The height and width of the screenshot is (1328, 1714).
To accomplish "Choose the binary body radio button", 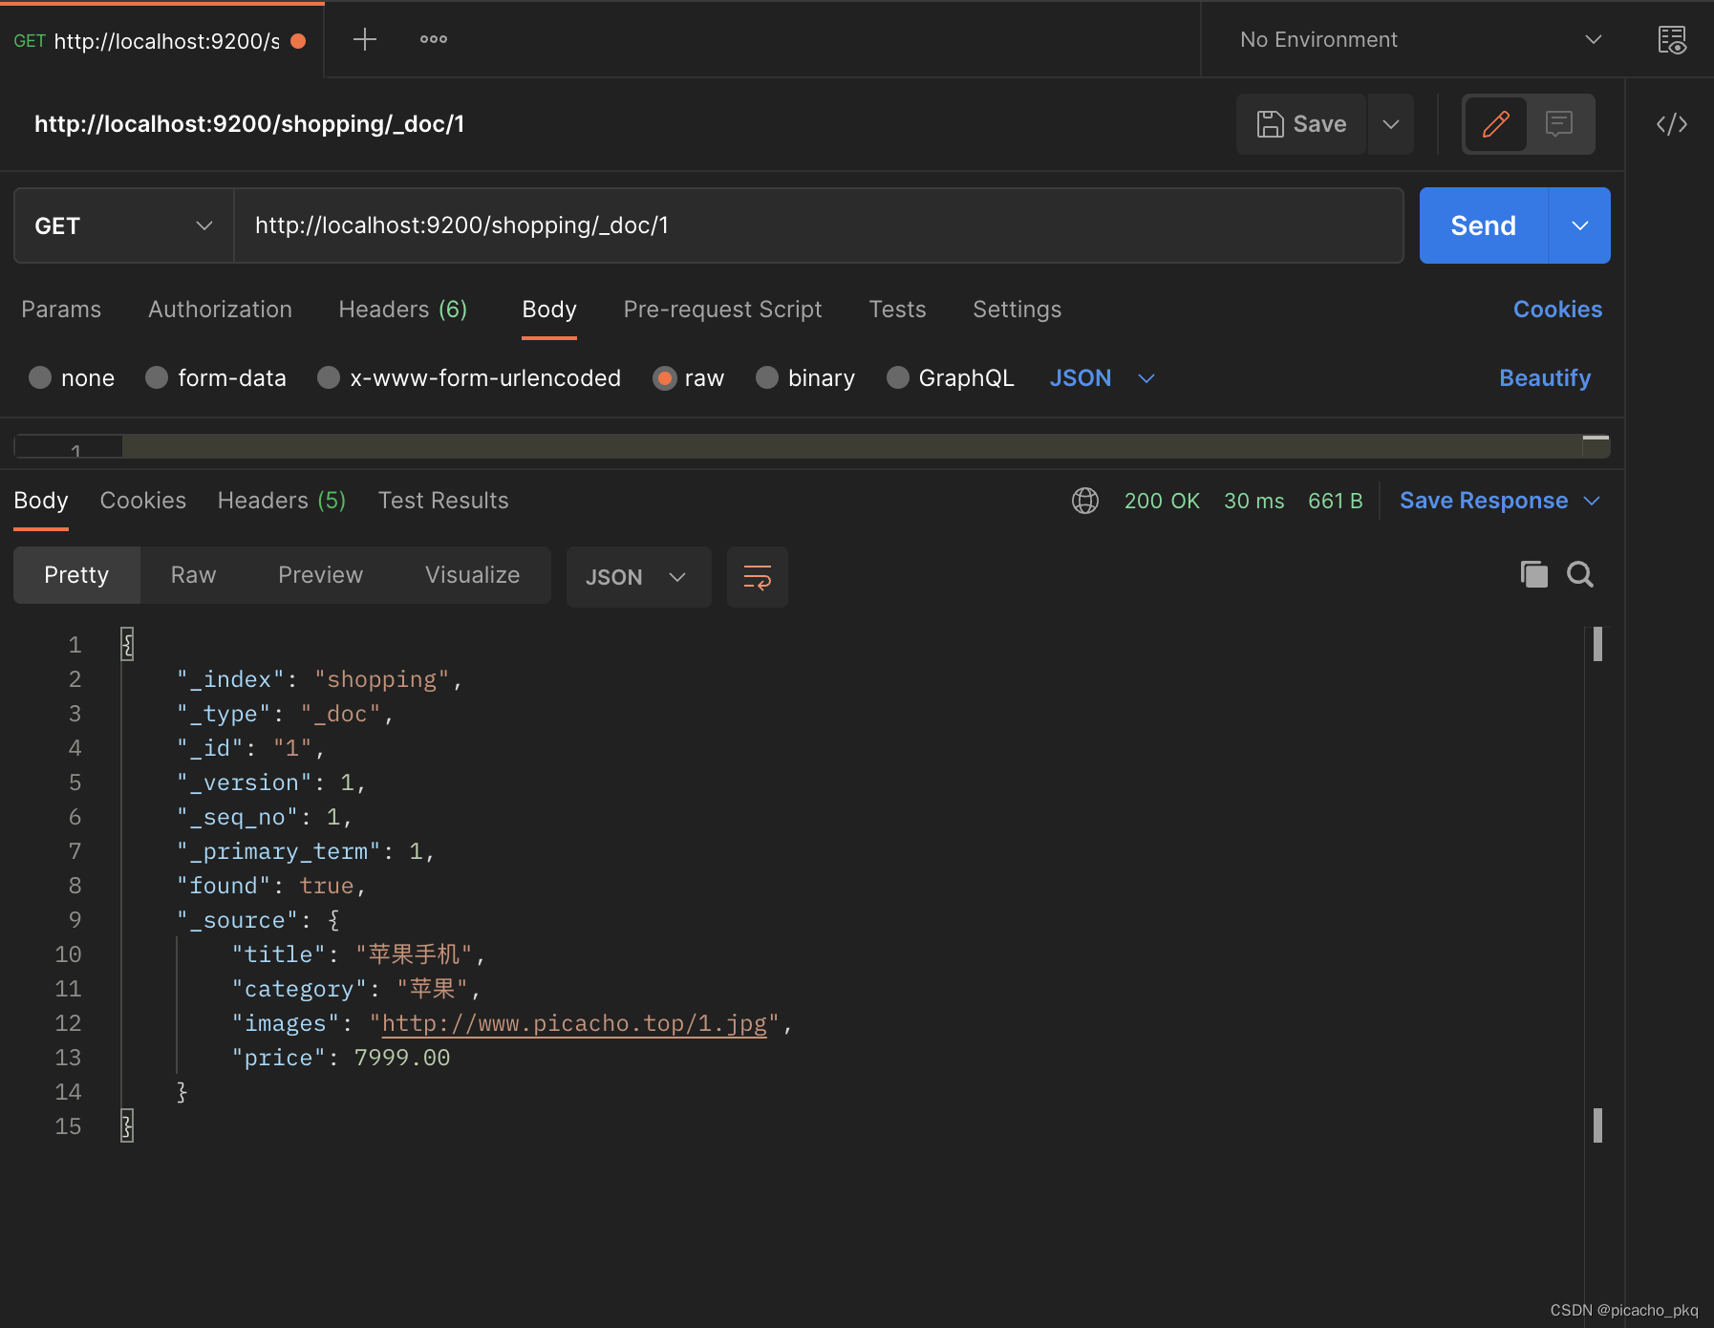I will coord(766,378).
